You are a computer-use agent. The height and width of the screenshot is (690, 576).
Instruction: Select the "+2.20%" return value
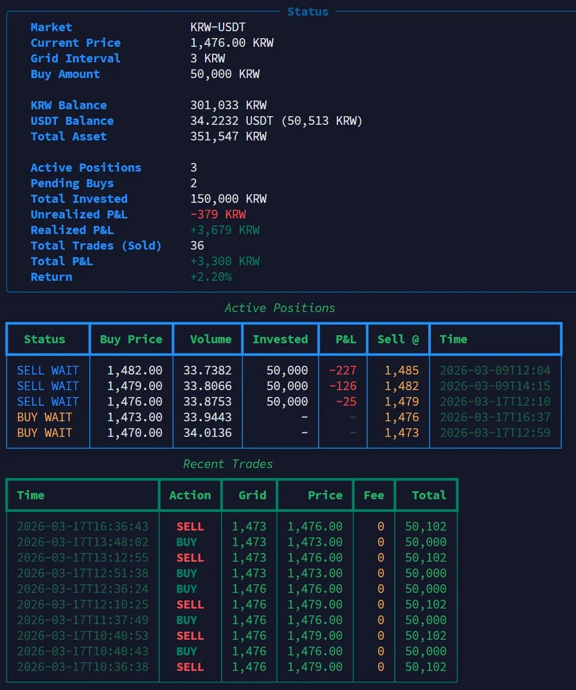coord(211,277)
